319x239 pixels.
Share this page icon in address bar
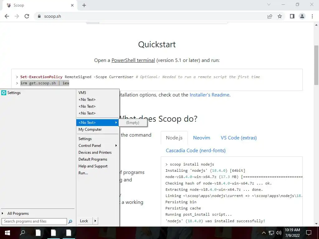[x=270, y=16]
